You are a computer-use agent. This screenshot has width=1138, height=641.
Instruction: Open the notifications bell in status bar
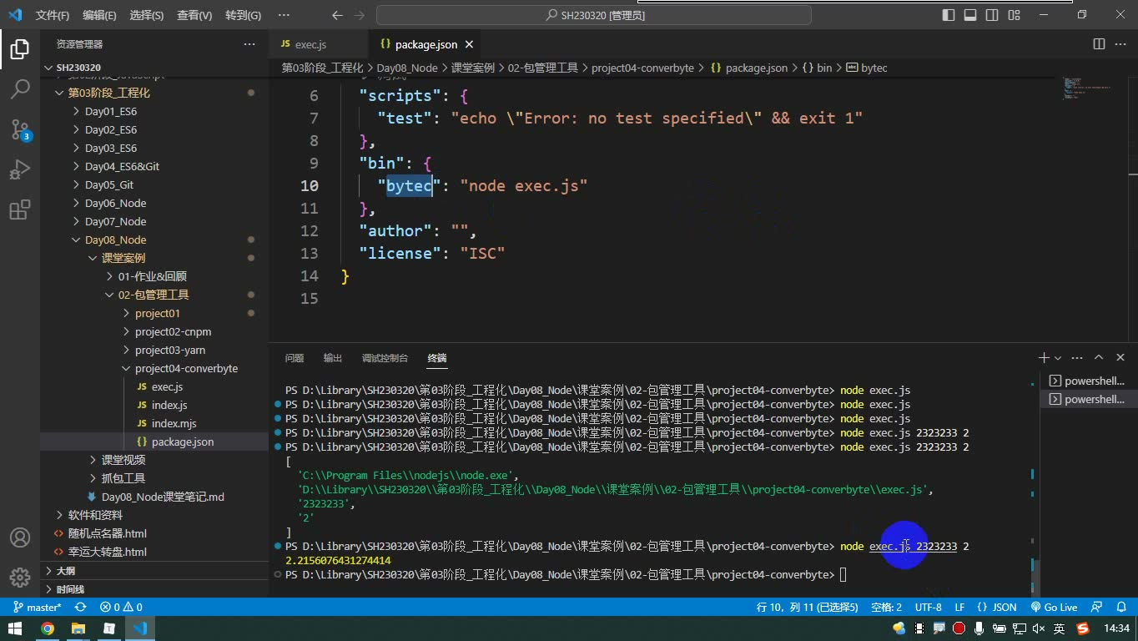1120,607
